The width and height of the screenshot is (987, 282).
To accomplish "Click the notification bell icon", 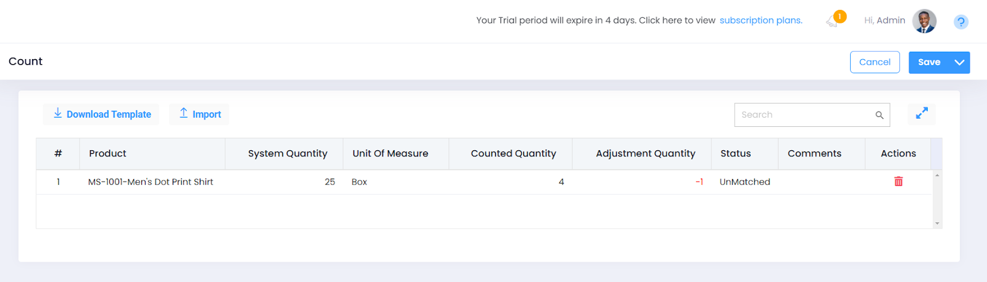I will click(x=833, y=21).
